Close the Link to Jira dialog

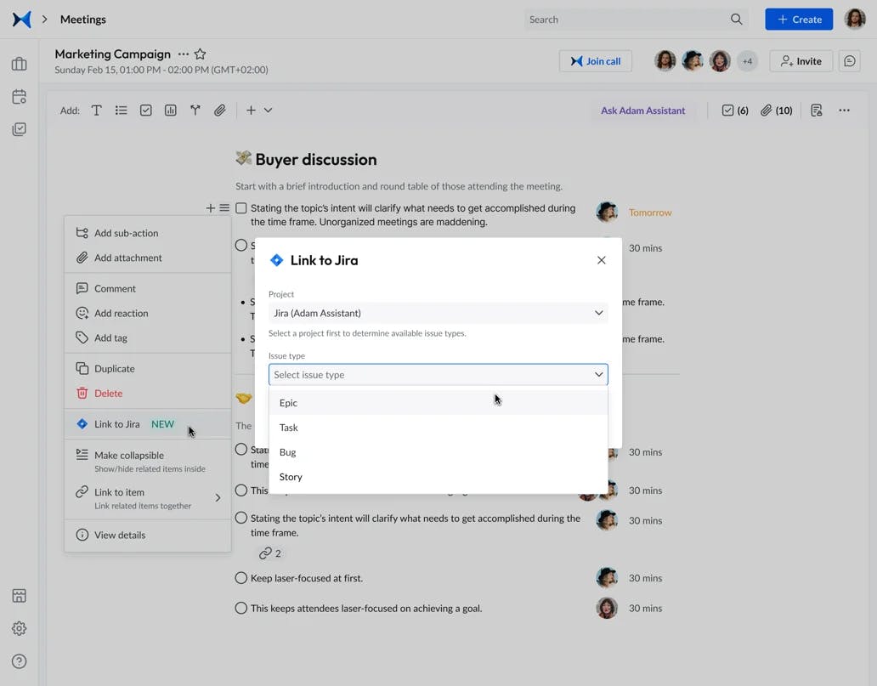pyautogui.click(x=602, y=260)
